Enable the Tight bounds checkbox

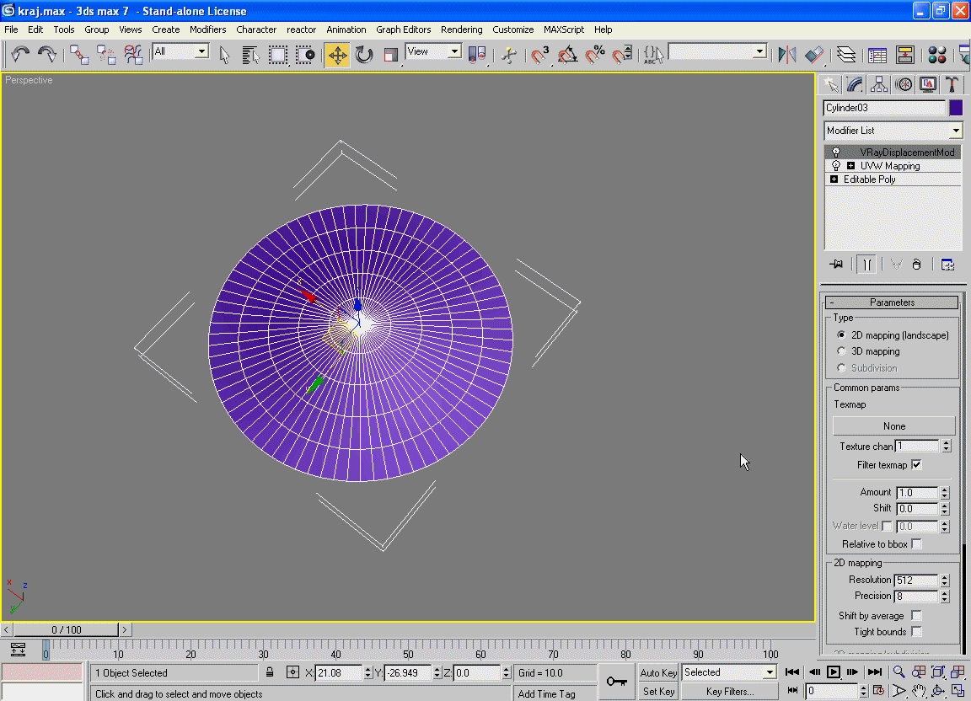[916, 632]
